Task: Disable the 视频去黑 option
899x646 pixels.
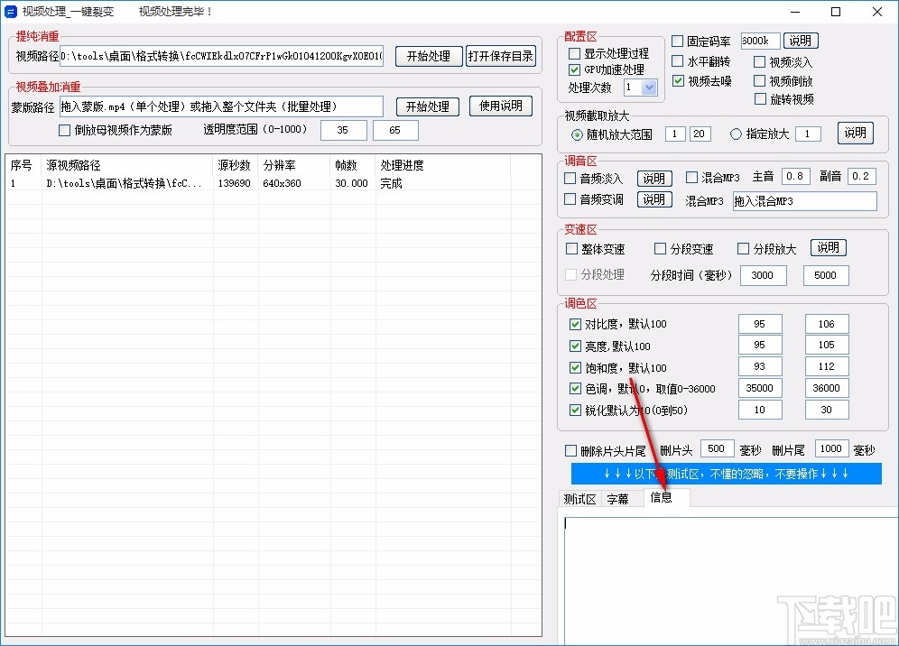Action: pyautogui.click(x=677, y=81)
